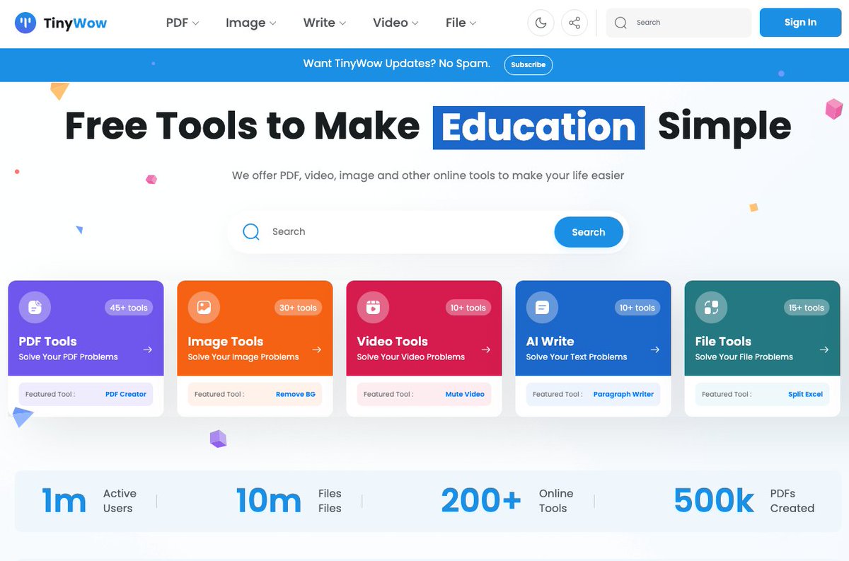
Task: Open the Paragraph Writer featured tool
Action: pos(623,394)
